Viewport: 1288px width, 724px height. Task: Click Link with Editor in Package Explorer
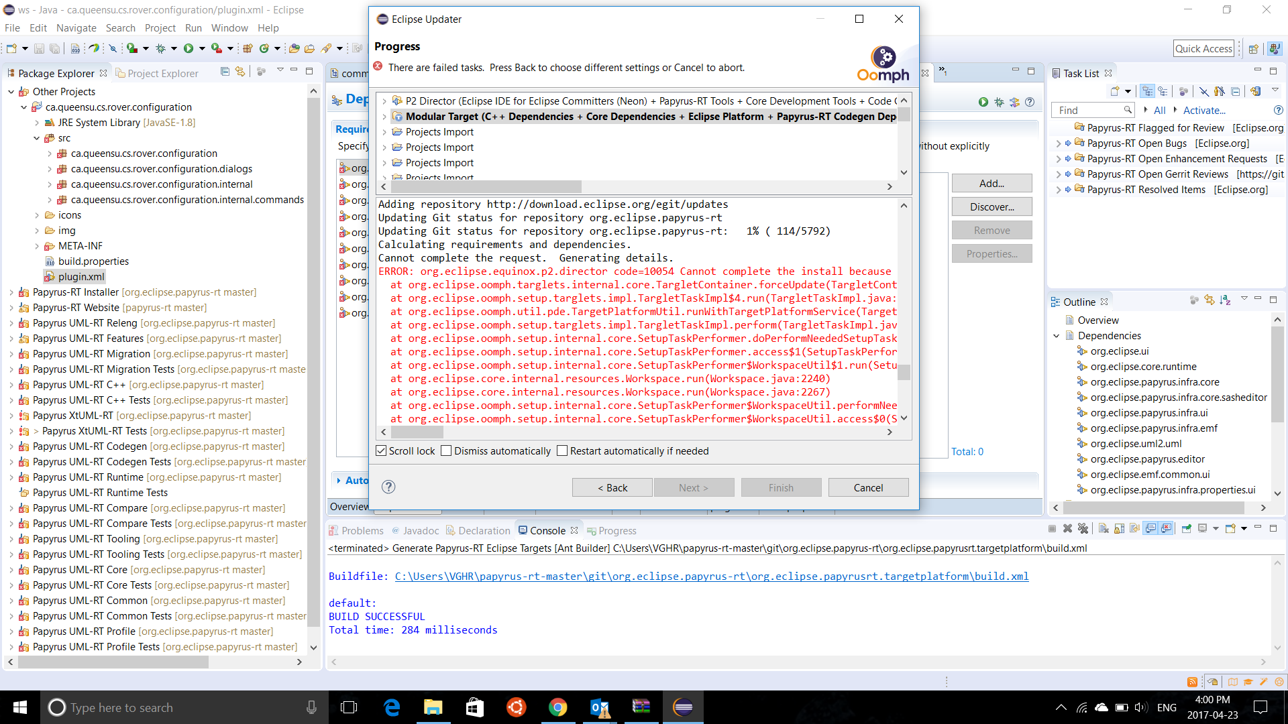tap(240, 72)
